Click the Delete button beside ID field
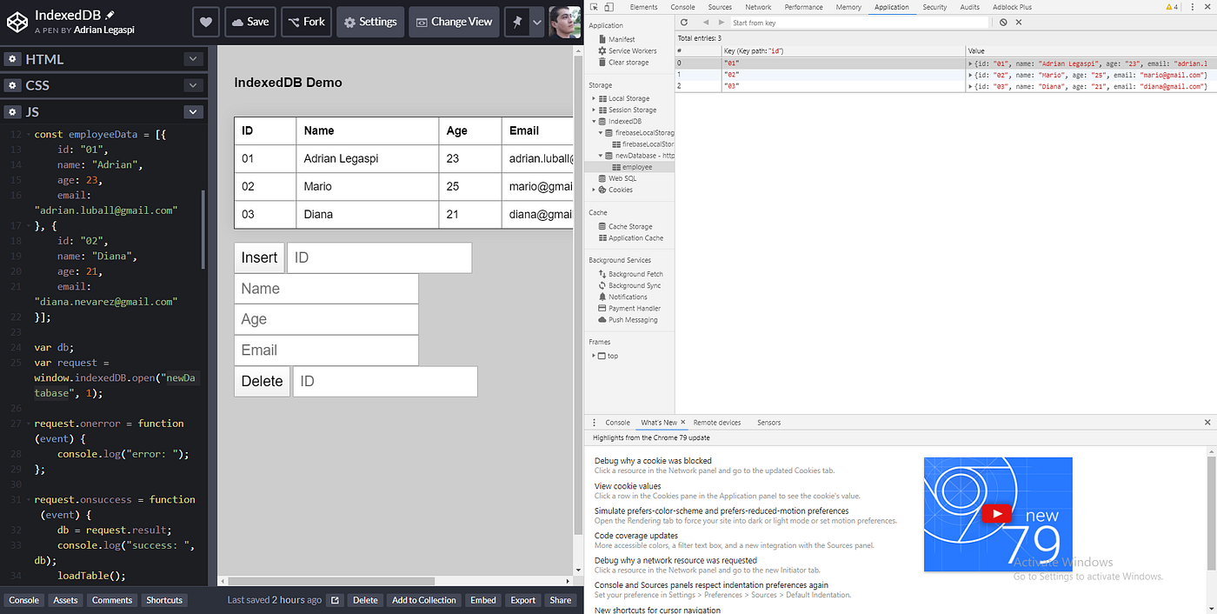Viewport: 1217px width, 614px height. point(262,381)
